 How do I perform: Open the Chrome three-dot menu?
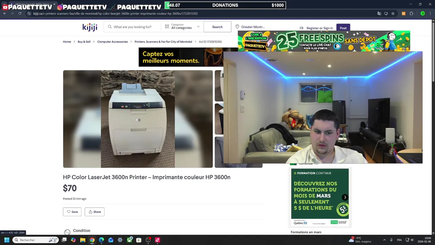tap(431, 13)
